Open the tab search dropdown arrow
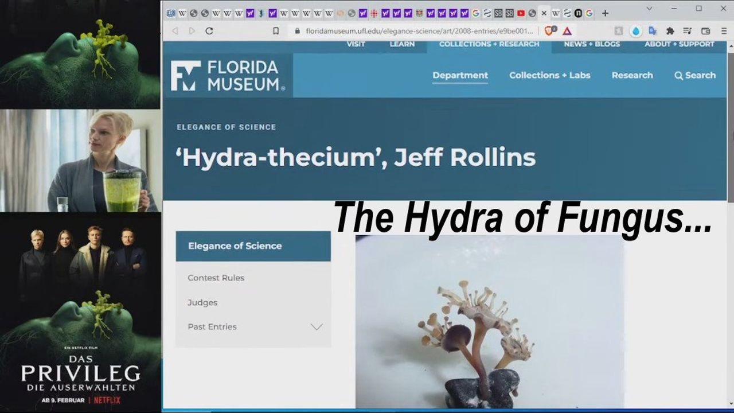Viewport: 734px width, 413px height. coord(649,9)
